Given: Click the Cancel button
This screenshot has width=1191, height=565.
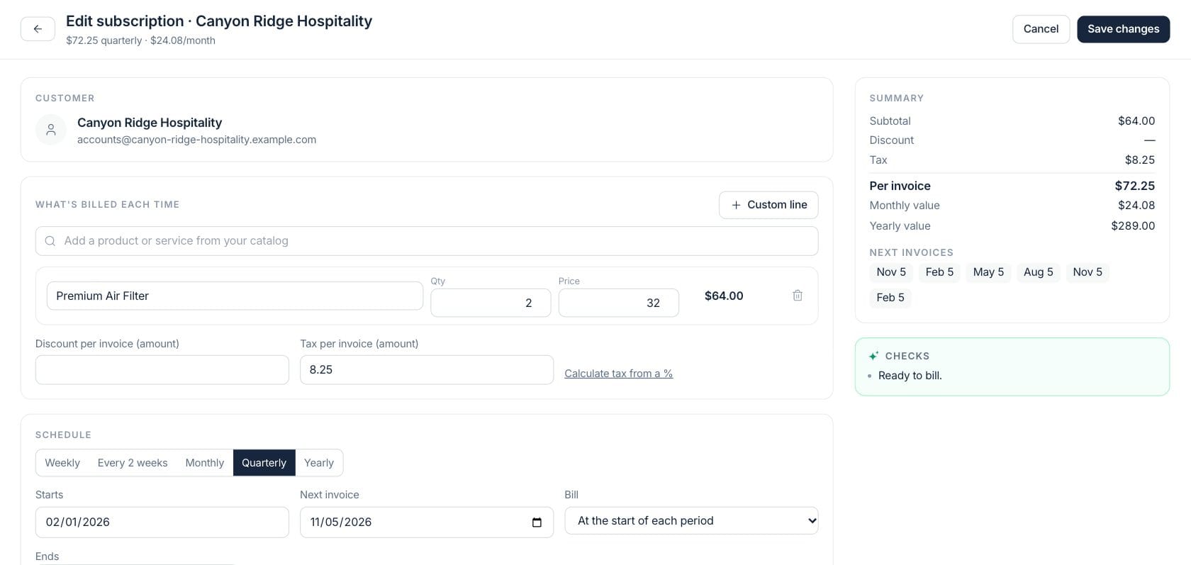Looking at the screenshot, I should tap(1041, 29).
